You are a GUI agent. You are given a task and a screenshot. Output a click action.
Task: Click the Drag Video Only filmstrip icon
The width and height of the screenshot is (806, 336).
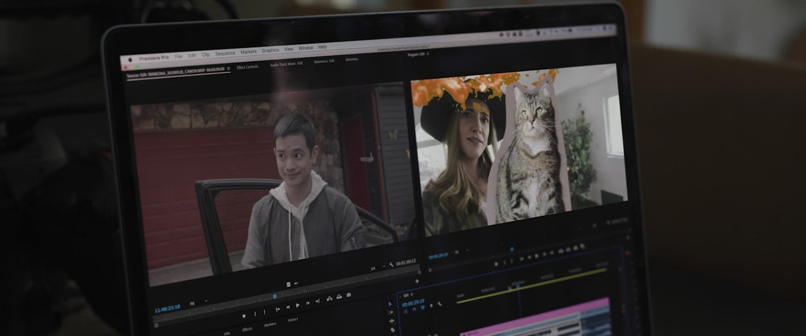pos(288,284)
